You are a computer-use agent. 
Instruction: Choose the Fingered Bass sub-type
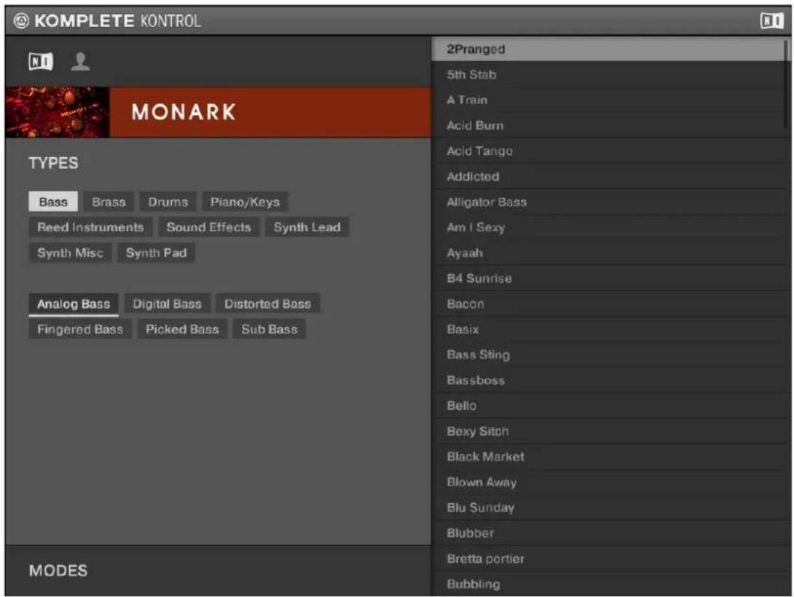[80, 329]
